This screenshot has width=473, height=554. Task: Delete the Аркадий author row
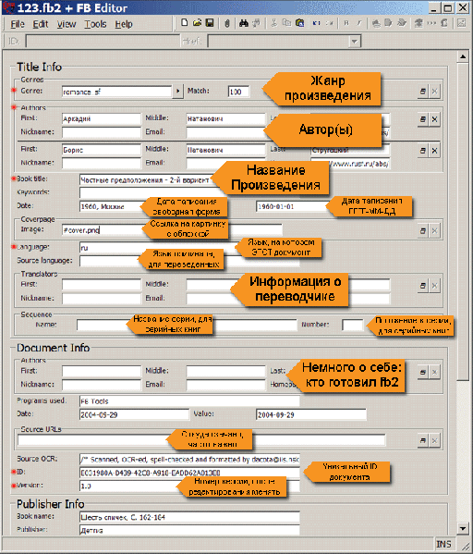click(434, 119)
